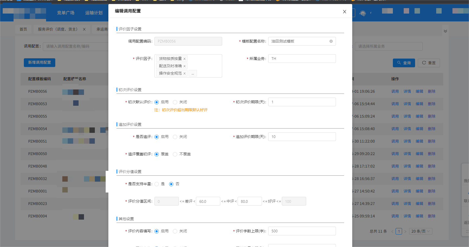Click 调用 for PZMB0056 row
The width and height of the screenshot is (469, 247).
395,91
